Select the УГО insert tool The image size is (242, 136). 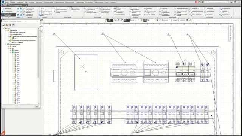pos(41,8)
